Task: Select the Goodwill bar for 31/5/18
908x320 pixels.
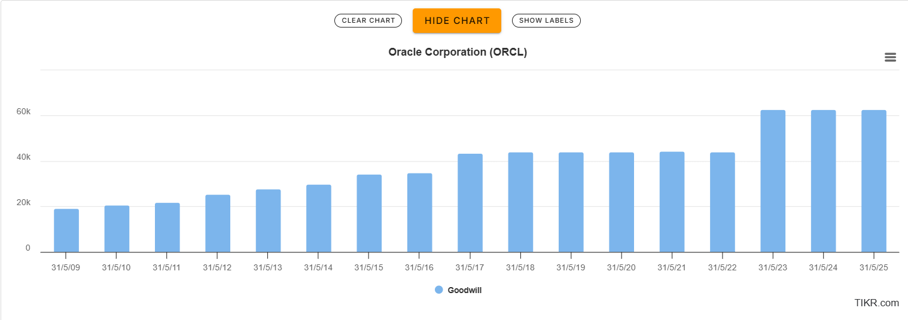Action: click(520, 202)
